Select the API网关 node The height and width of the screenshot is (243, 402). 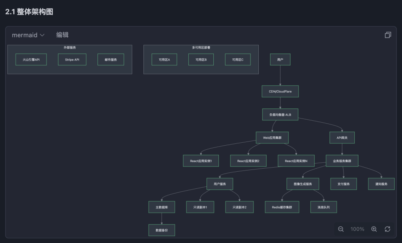pyautogui.click(x=342, y=137)
